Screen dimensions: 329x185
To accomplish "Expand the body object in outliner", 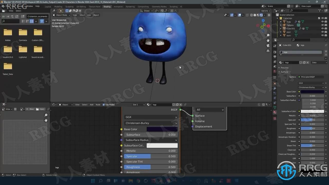I will click(281, 22).
